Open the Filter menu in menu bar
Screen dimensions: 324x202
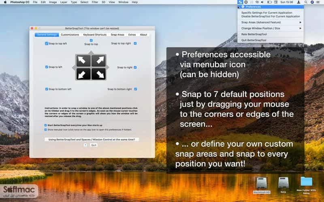click(95, 2)
